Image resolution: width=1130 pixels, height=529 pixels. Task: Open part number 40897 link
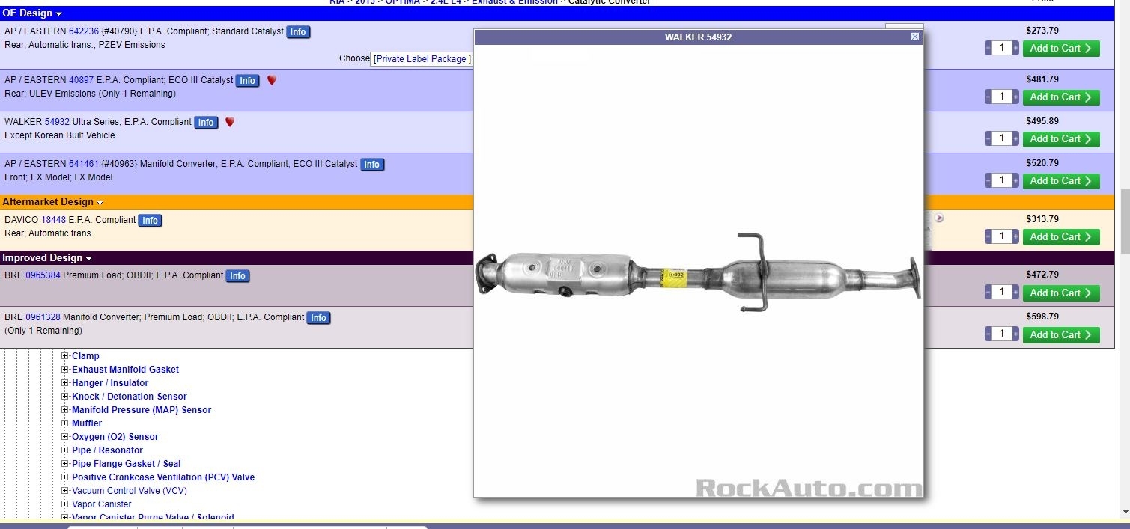tap(82, 79)
